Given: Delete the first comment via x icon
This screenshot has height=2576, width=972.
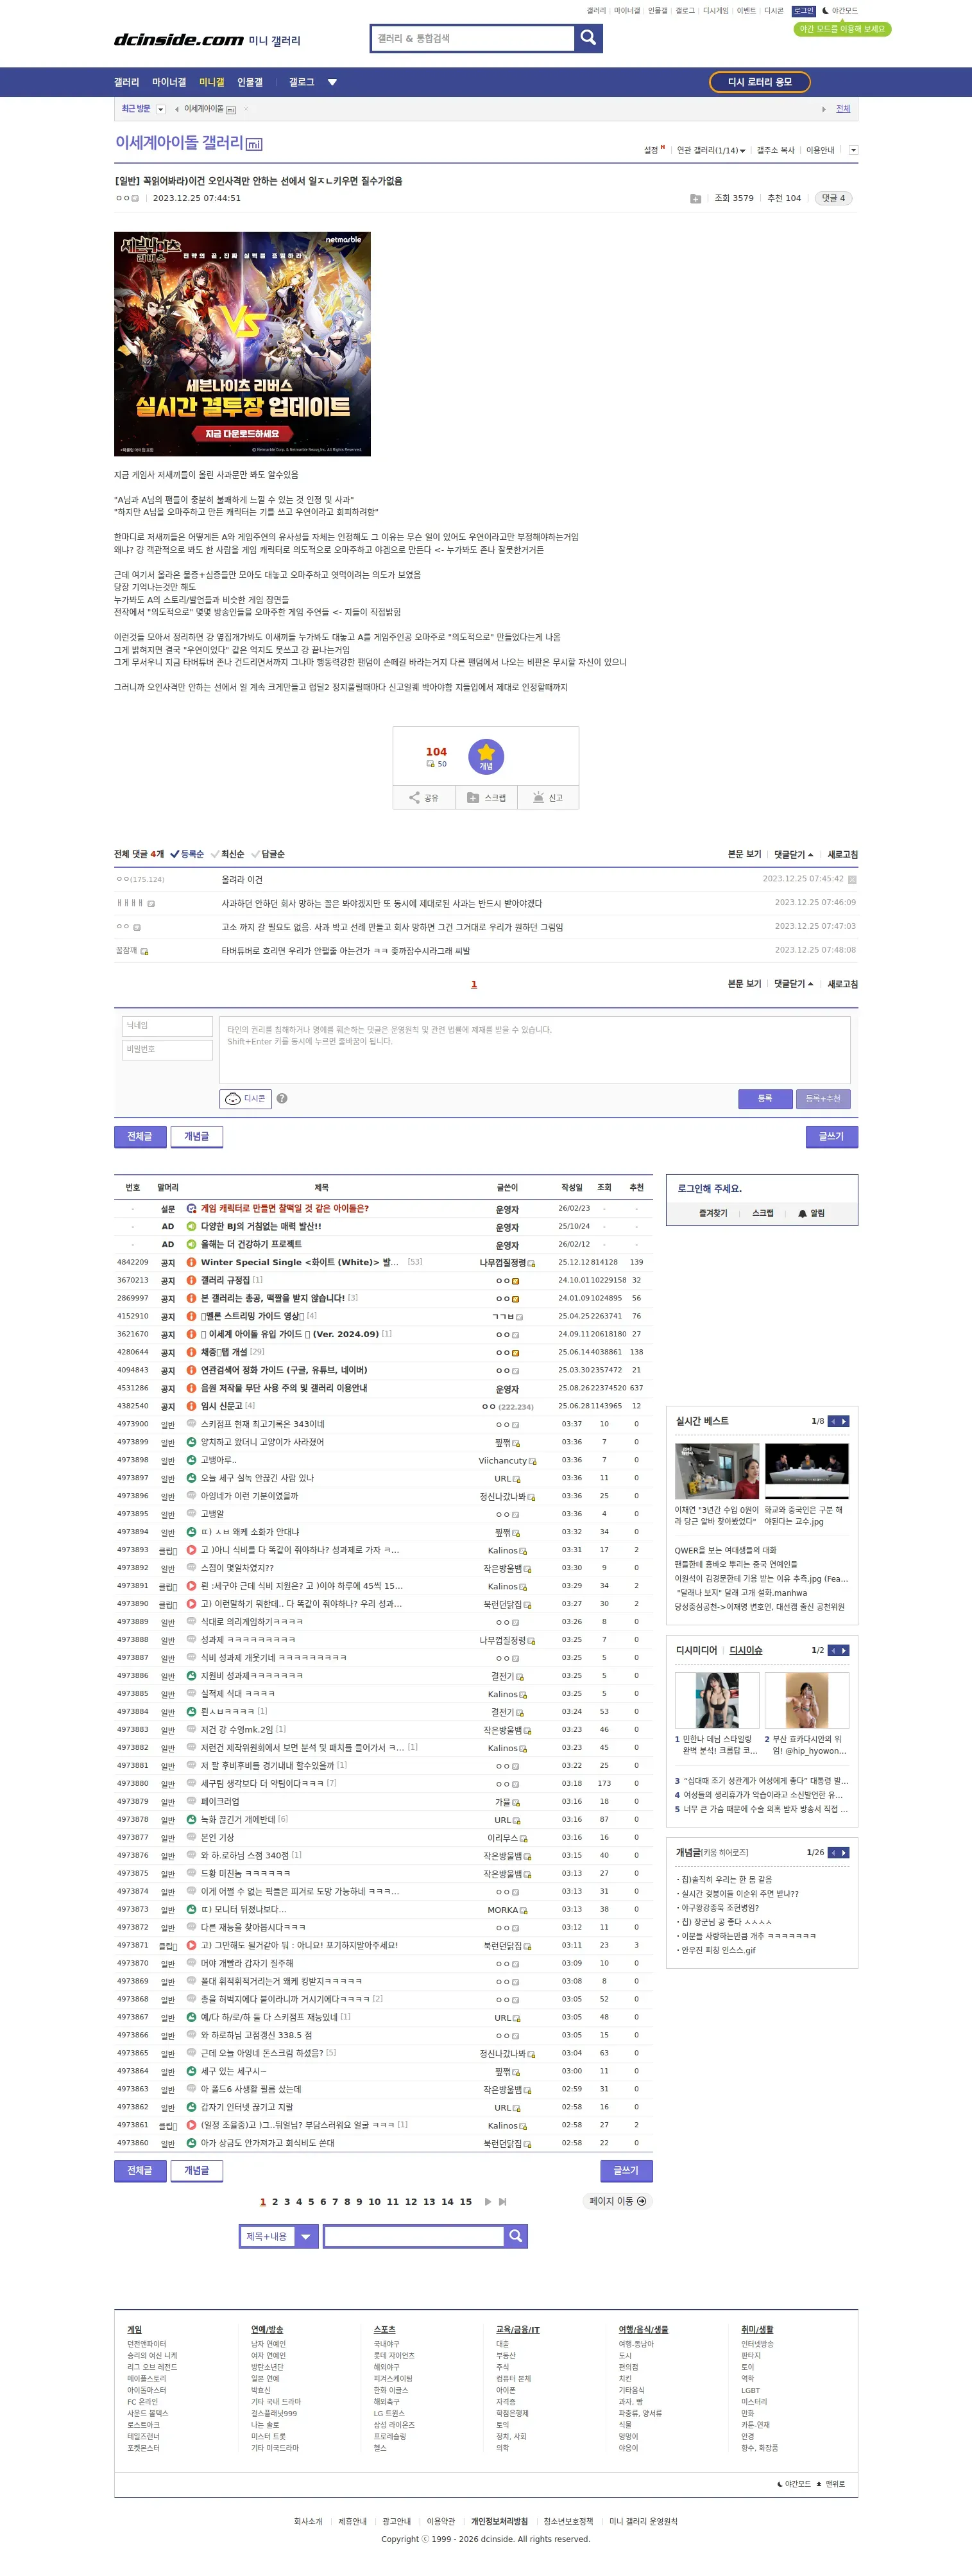Looking at the screenshot, I should (852, 880).
